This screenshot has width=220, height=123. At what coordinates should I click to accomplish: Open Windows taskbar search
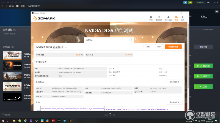click(x=8, y=121)
